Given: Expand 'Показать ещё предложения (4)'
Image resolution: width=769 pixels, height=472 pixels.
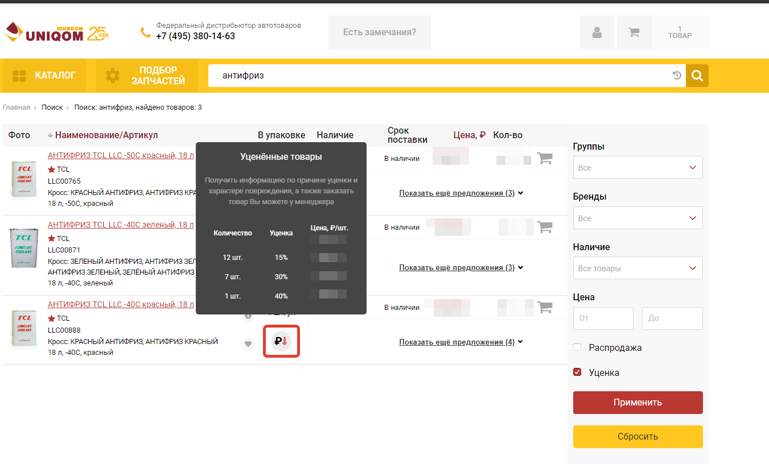Looking at the screenshot, I should [460, 342].
